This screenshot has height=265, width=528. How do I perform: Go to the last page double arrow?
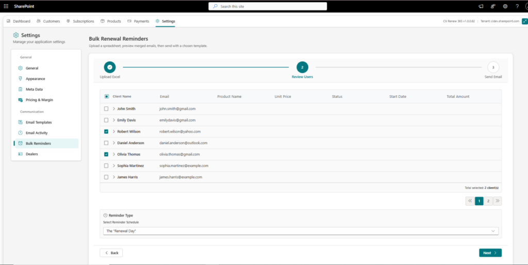(498, 201)
